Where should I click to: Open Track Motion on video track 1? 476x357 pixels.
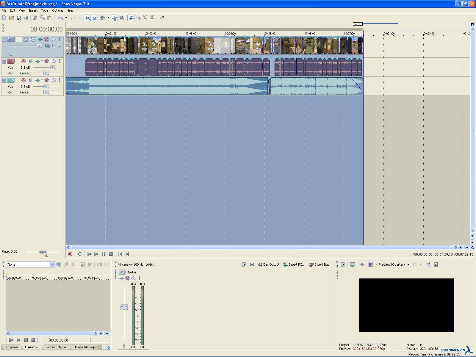pyautogui.click(x=32, y=39)
